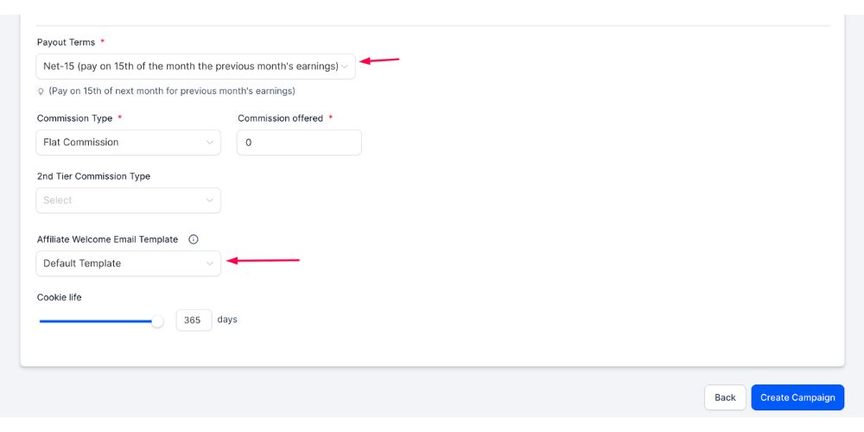The width and height of the screenshot is (864, 432).
Task: Click the pay on 15th hint text
Action: pyautogui.click(x=172, y=92)
